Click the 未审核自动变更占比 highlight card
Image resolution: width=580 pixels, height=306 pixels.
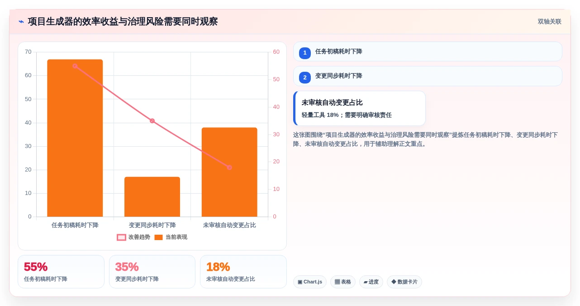[360, 108]
